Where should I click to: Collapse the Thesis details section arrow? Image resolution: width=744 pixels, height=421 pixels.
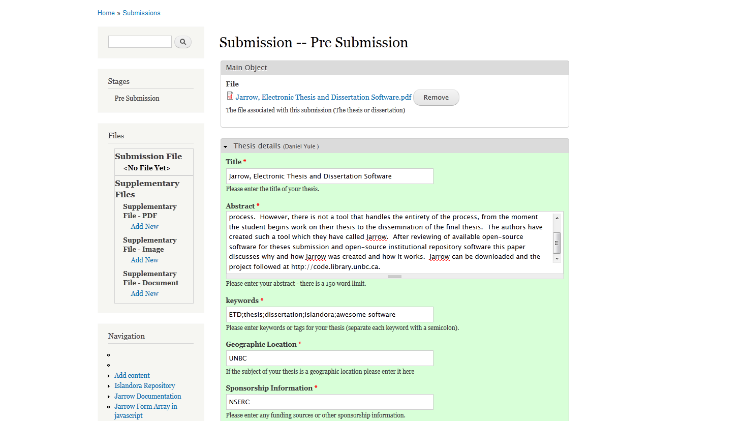[225, 146]
